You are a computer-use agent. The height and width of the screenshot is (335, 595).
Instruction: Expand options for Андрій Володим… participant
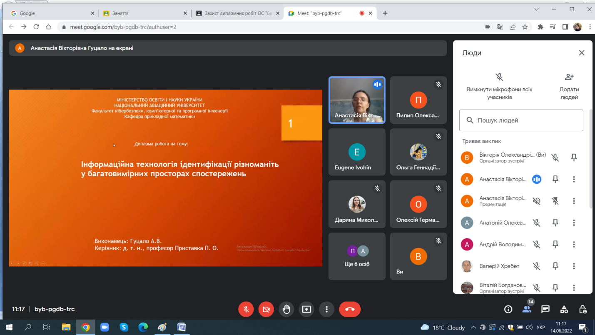click(x=574, y=245)
